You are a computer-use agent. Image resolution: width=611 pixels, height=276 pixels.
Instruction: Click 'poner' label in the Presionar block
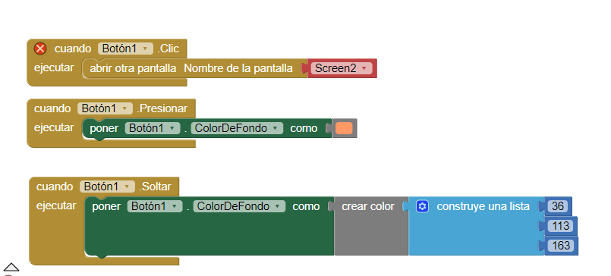(x=104, y=128)
